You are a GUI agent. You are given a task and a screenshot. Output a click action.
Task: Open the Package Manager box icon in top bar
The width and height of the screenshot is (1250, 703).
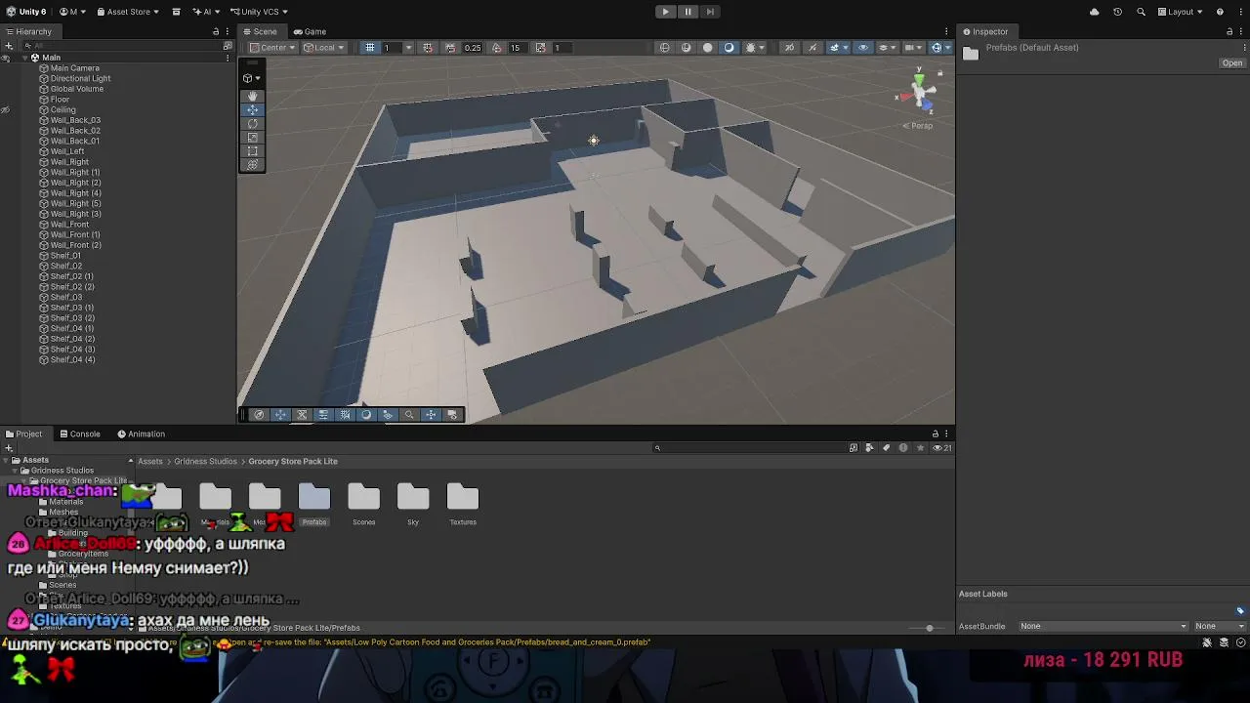176,12
